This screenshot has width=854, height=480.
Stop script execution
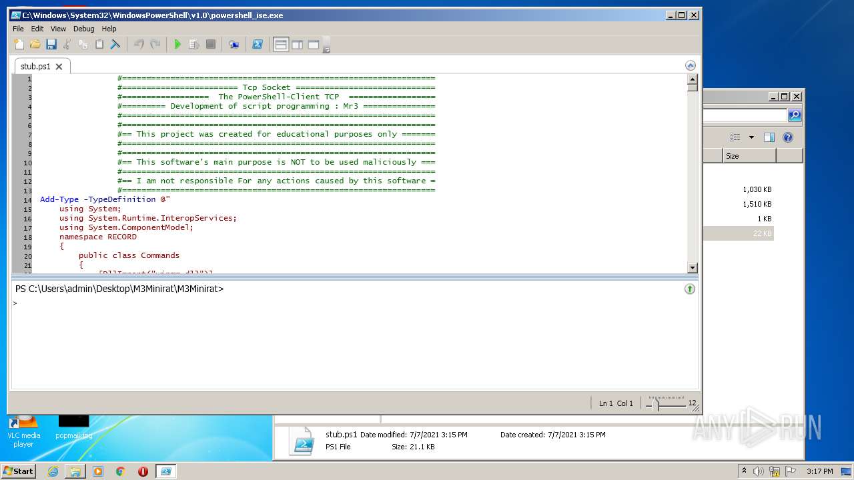pyautogui.click(x=210, y=45)
